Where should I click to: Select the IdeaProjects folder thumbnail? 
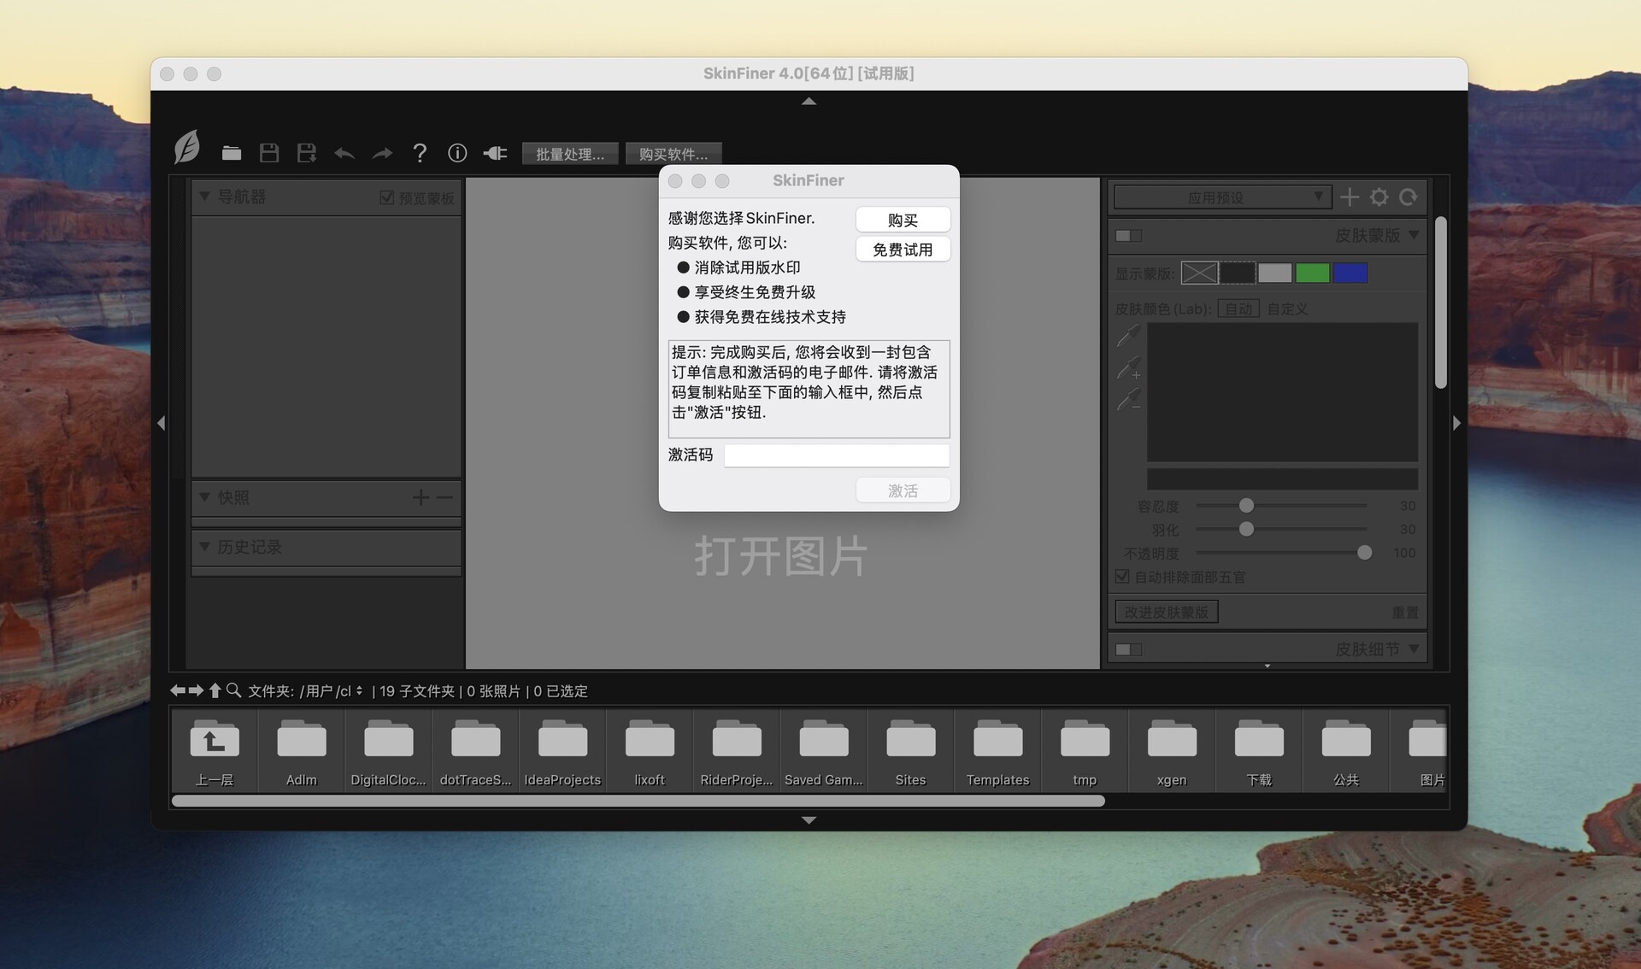pyautogui.click(x=562, y=752)
